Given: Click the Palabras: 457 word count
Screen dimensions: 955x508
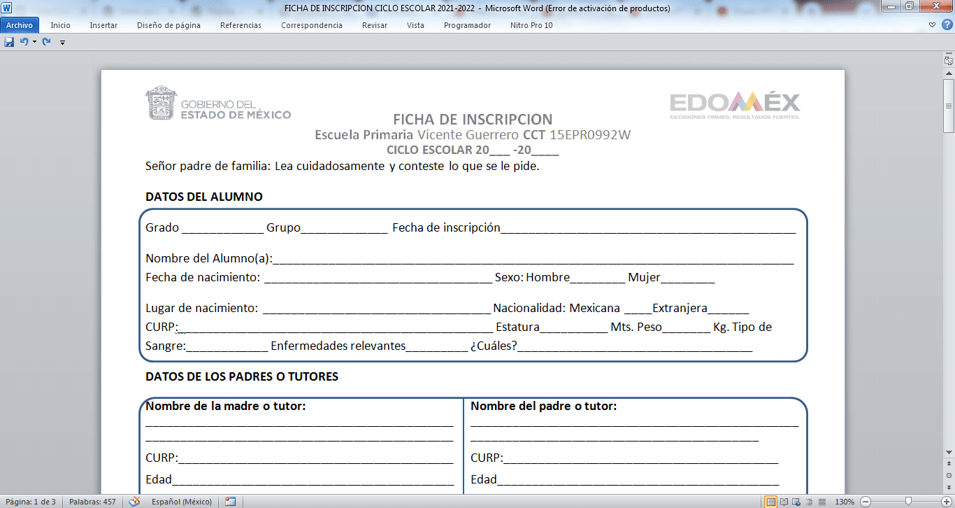Looking at the screenshot, I should [92, 502].
